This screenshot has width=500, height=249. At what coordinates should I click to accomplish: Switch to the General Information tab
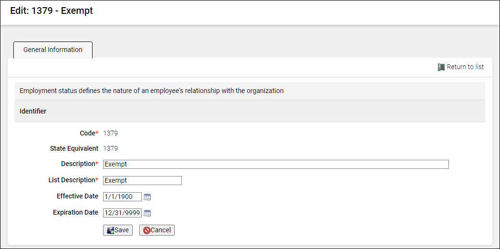tap(53, 50)
